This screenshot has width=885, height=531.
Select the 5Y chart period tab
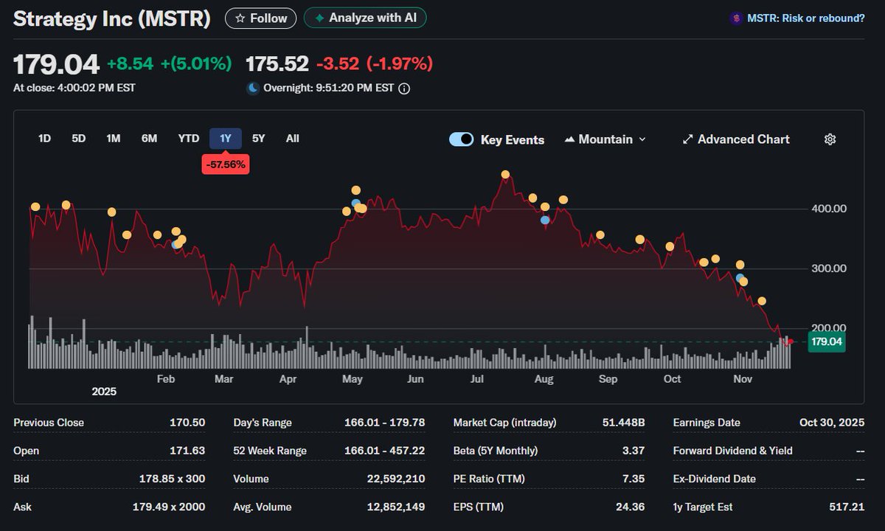click(x=258, y=138)
